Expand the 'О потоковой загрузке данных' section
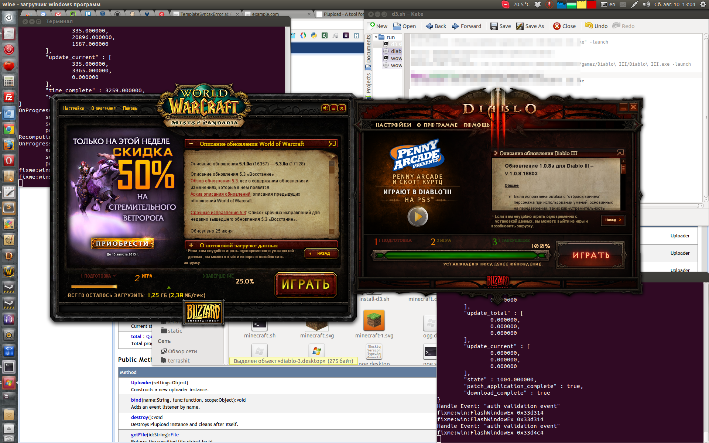Screen dimensions: 709x443 pyautogui.click(x=191, y=245)
